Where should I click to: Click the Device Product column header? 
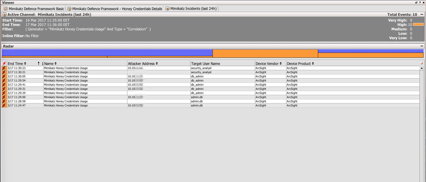(x=298, y=64)
